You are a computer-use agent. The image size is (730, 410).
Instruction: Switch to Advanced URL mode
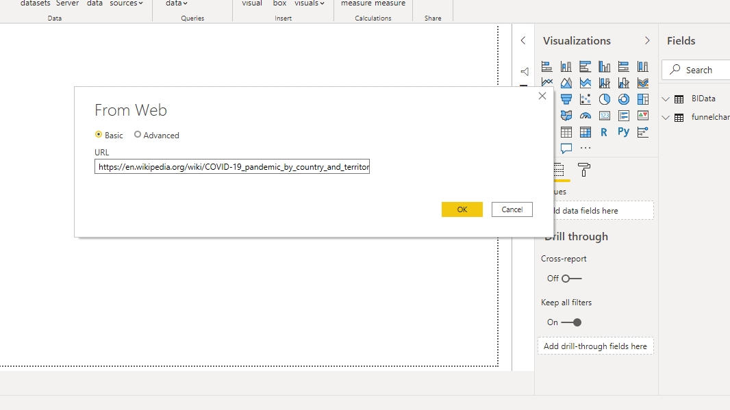pos(138,135)
